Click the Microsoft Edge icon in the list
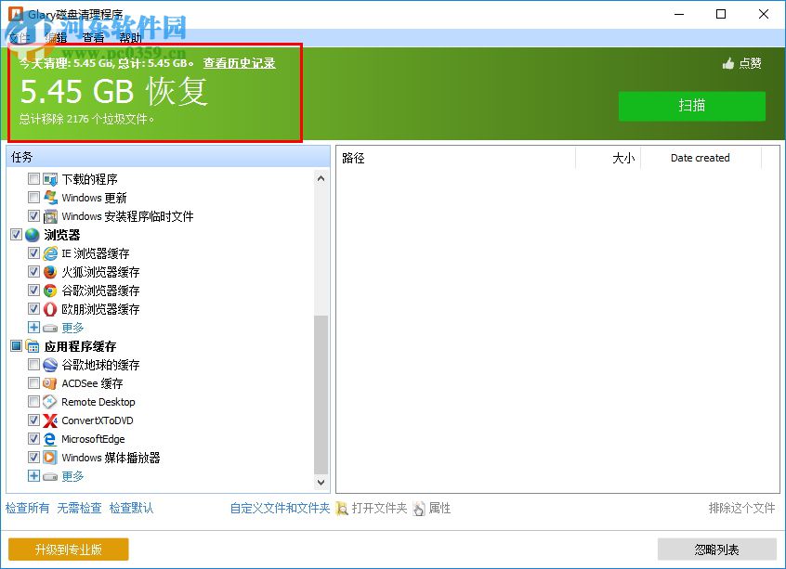 (49, 439)
